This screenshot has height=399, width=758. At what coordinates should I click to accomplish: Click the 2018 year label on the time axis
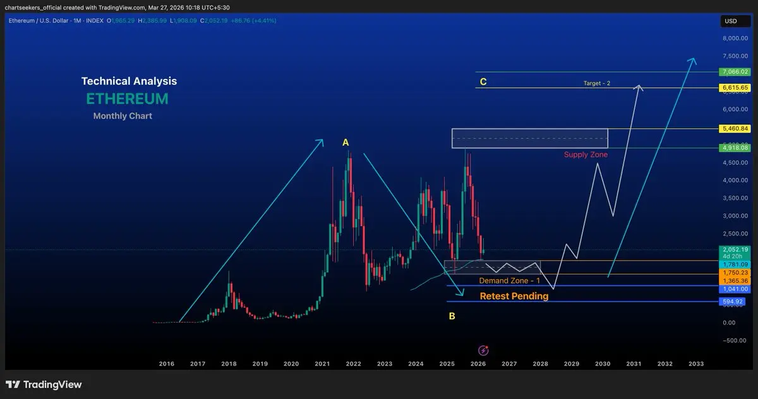point(229,364)
